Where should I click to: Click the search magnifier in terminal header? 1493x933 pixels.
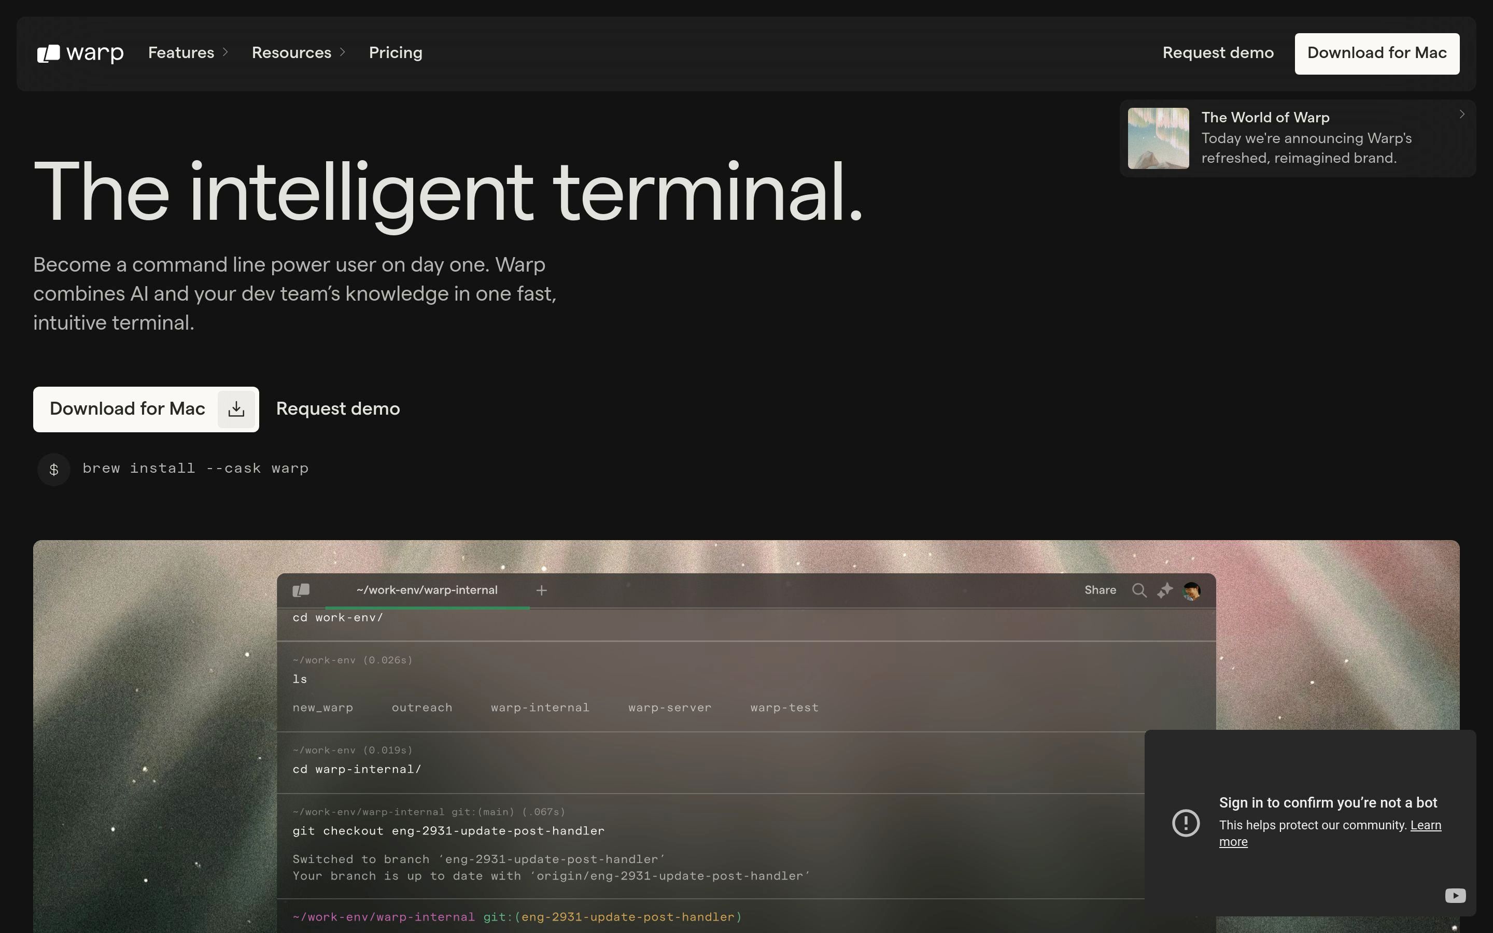coord(1139,590)
